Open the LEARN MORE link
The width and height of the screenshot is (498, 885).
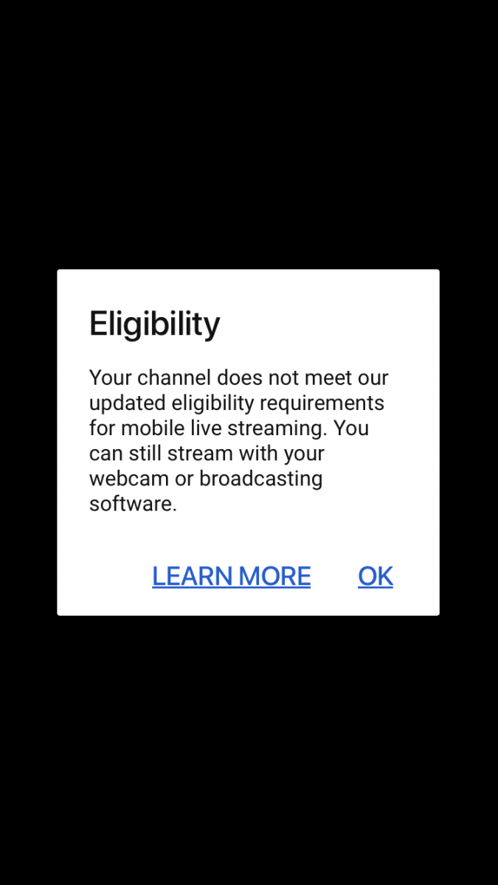pos(232,576)
